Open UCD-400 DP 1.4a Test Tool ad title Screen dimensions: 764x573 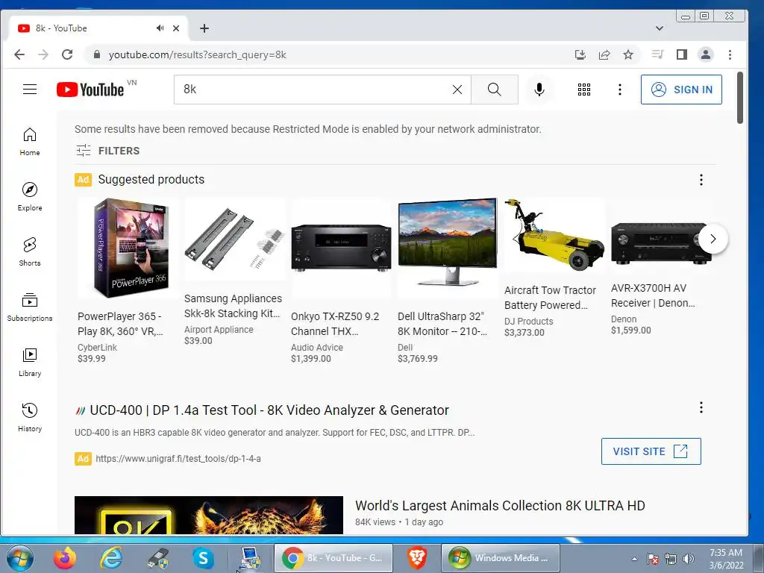click(x=269, y=410)
